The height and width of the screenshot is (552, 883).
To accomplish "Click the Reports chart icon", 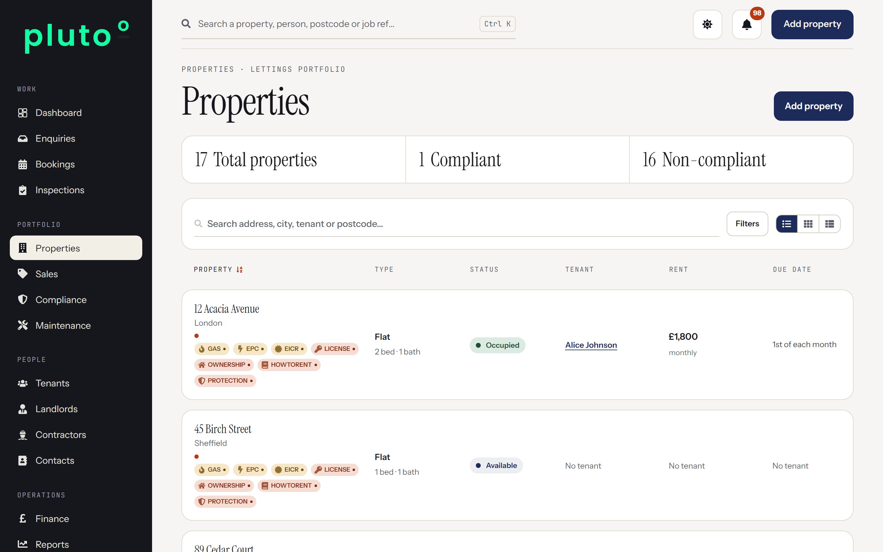I will [23, 544].
